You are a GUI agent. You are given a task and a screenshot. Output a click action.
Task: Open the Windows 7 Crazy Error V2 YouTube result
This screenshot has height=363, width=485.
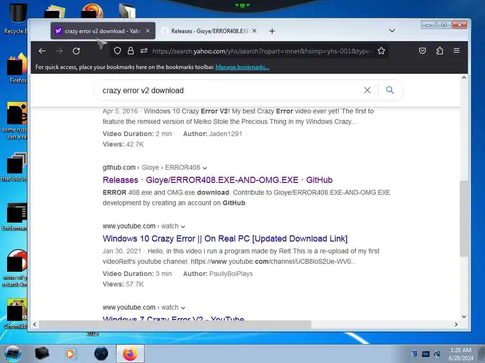(173, 318)
